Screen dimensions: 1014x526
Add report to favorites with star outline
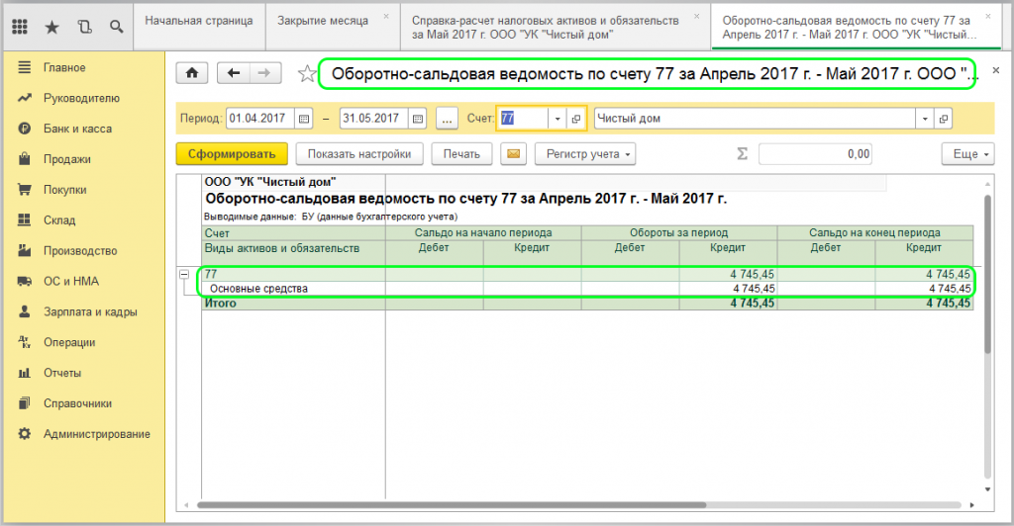click(x=308, y=74)
